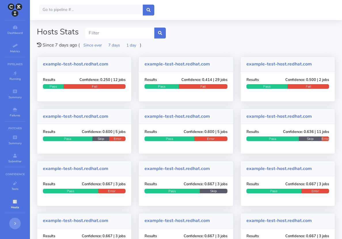Screen dimensions: 342x239
Task: Click the CKI logo in the sidebar
Action: click(x=15, y=10)
